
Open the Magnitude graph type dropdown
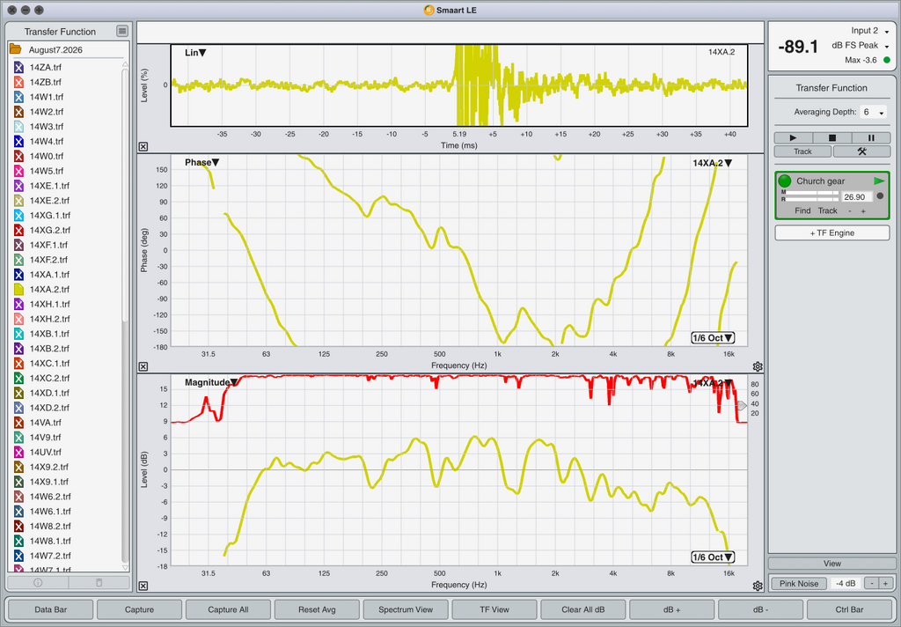pos(211,382)
